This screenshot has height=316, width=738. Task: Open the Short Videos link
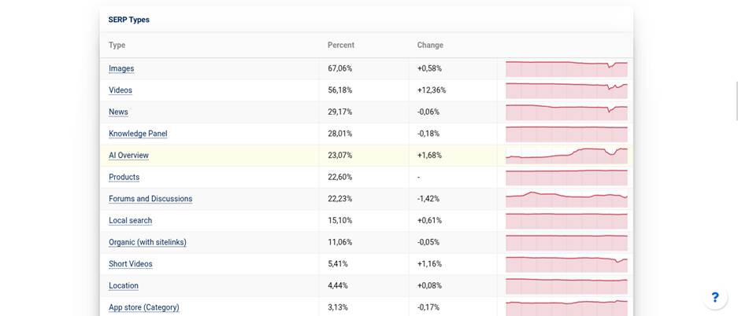(x=131, y=264)
